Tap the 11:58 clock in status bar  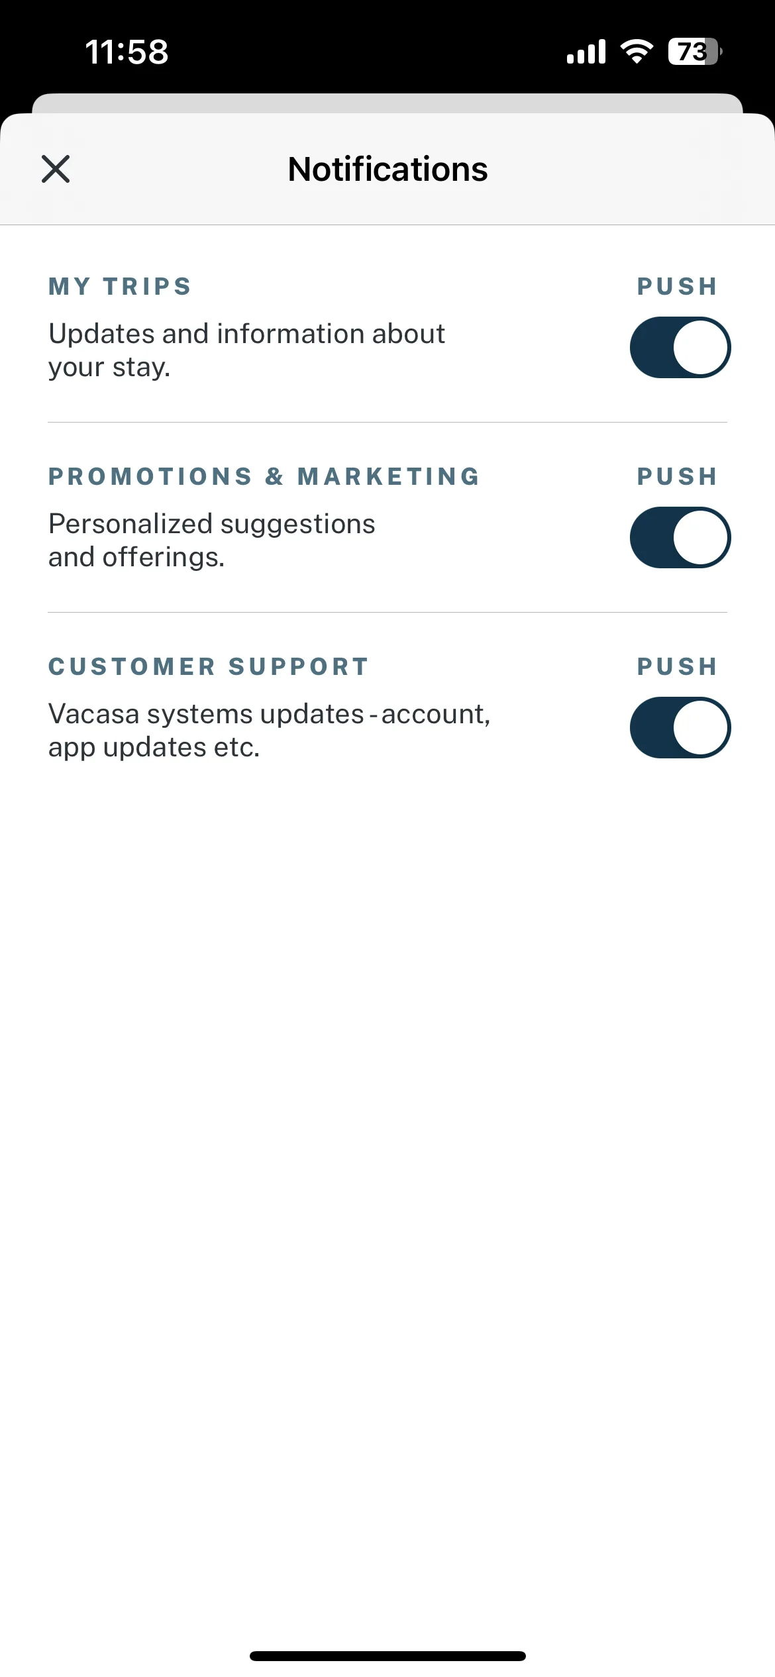[x=127, y=52]
